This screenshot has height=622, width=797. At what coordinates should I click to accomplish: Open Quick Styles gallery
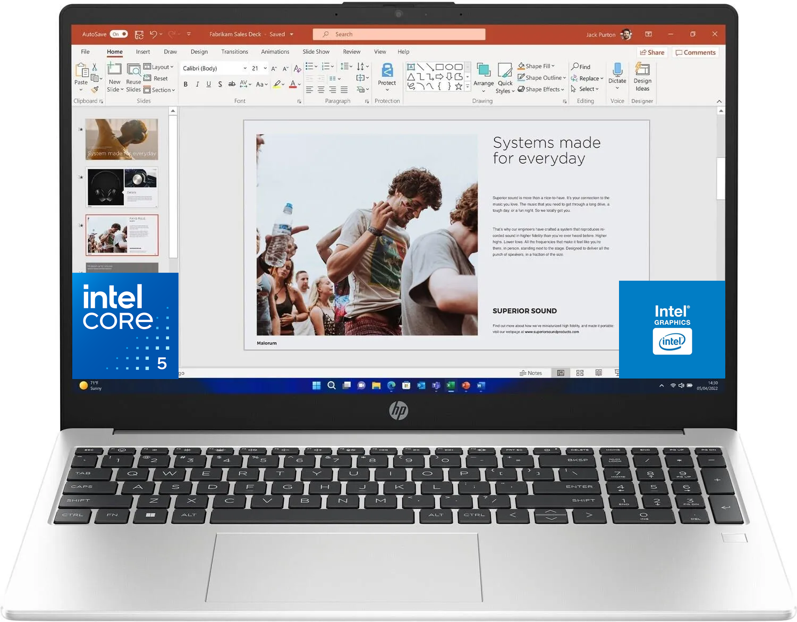click(505, 78)
